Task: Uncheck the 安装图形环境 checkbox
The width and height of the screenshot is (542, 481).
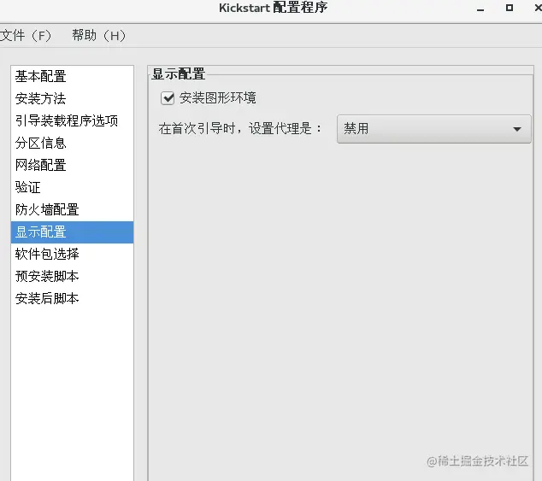Action: coord(168,98)
